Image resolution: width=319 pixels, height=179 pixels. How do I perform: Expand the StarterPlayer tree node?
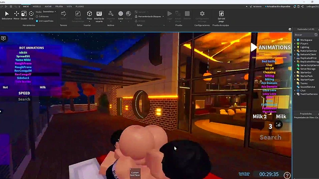[295, 80]
